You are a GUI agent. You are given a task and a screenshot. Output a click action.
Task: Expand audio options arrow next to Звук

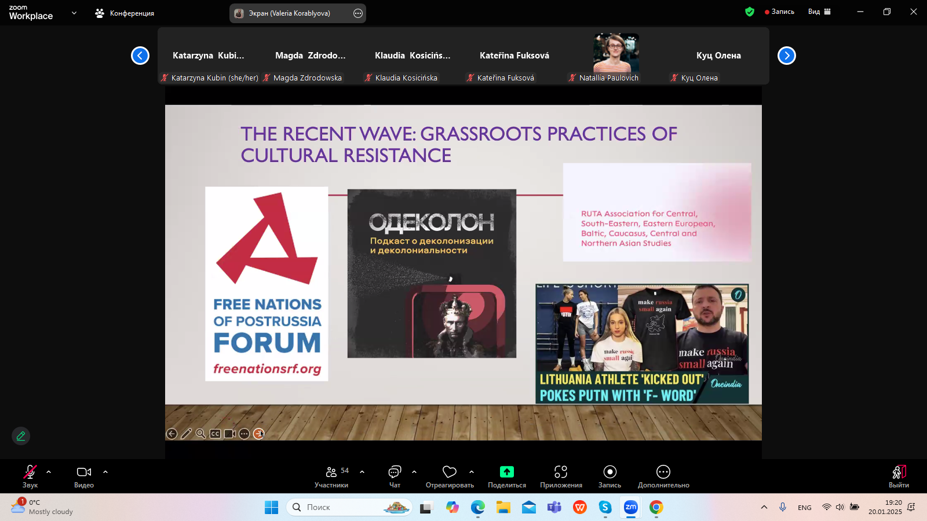coord(49,472)
